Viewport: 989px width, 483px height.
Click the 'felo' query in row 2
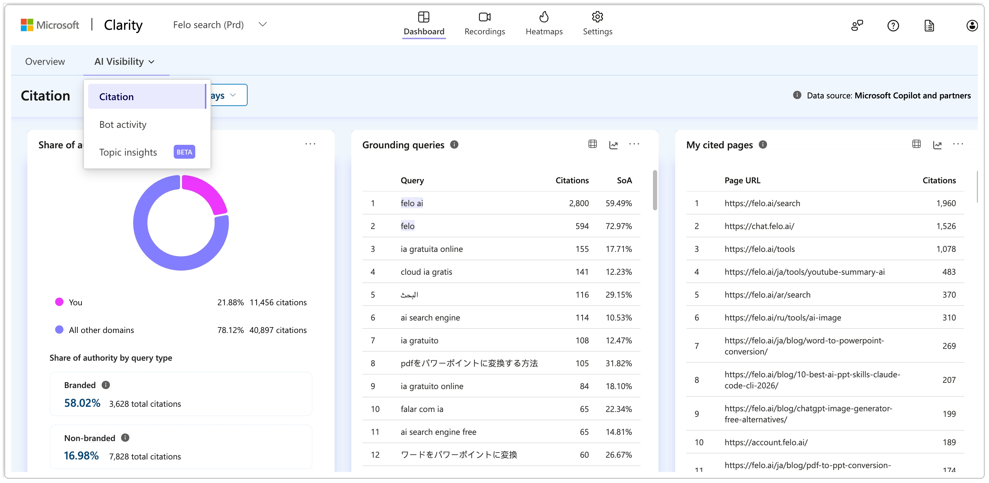tap(407, 226)
